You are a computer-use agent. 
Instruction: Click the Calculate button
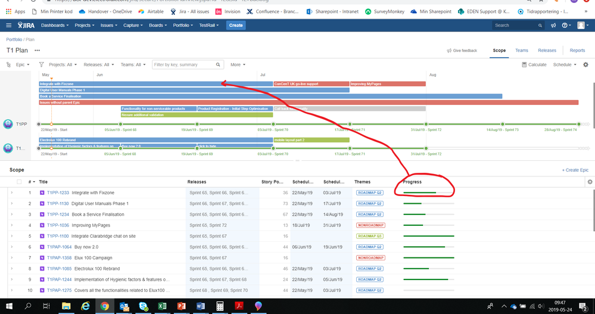click(x=534, y=64)
